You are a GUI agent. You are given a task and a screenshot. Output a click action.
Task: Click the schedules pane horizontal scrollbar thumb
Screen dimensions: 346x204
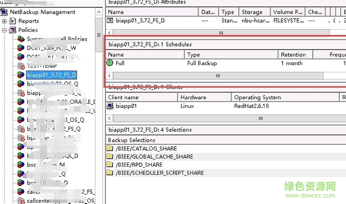click(x=218, y=76)
